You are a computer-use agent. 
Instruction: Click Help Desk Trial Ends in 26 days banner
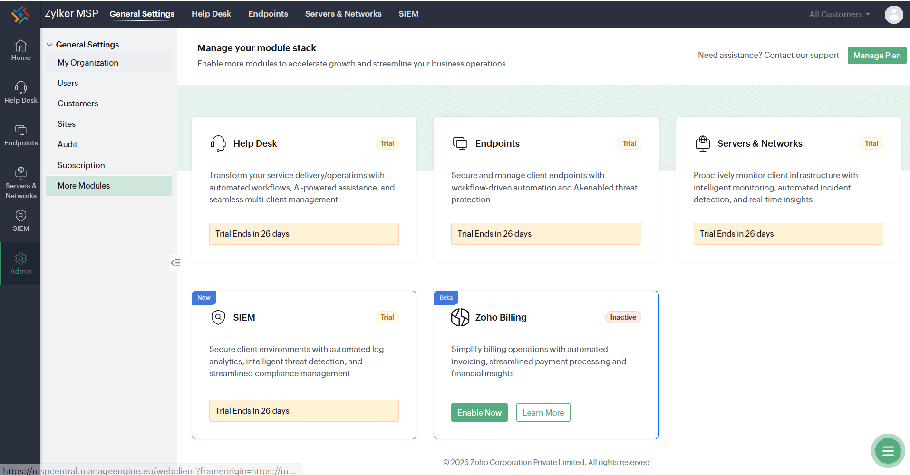click(x=304, y=234)
